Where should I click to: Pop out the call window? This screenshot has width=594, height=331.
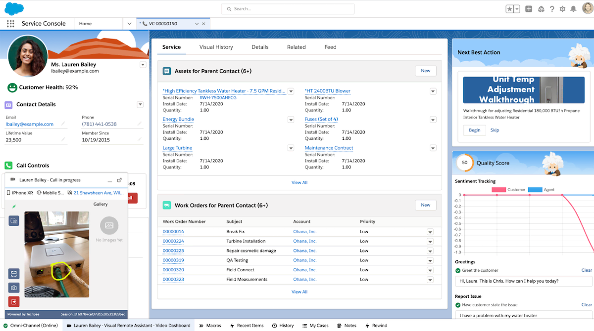point(119,180)
